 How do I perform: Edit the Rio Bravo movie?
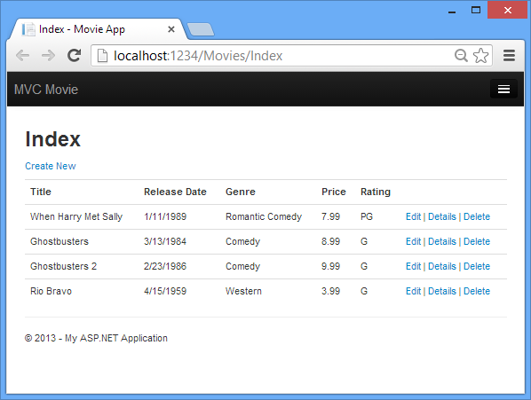[x=413, y=291]
